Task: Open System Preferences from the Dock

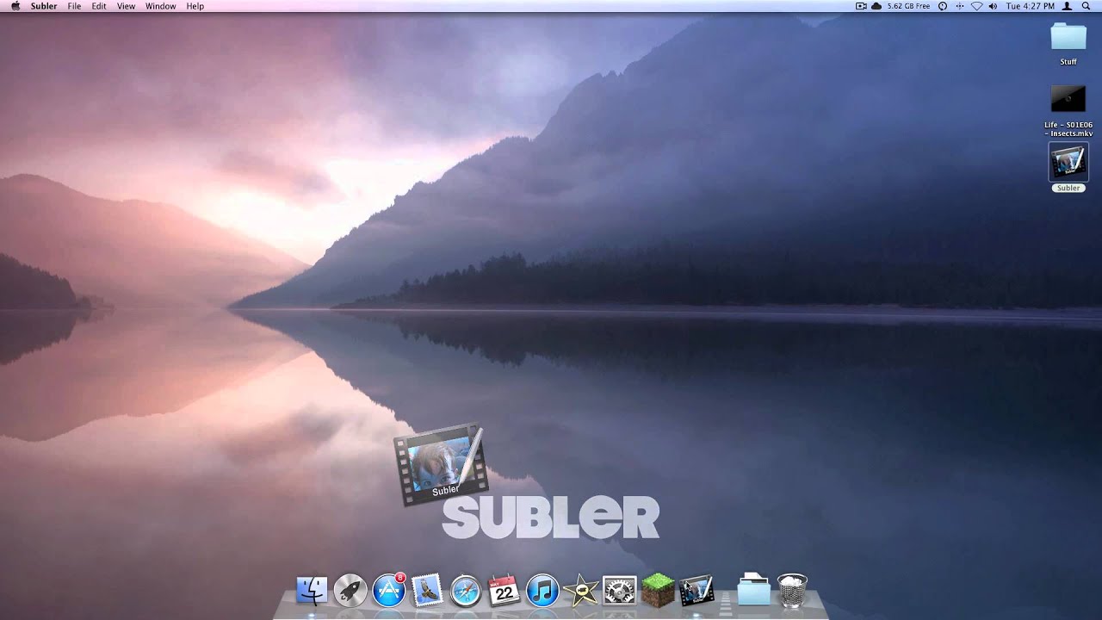Action: point(619,591)
